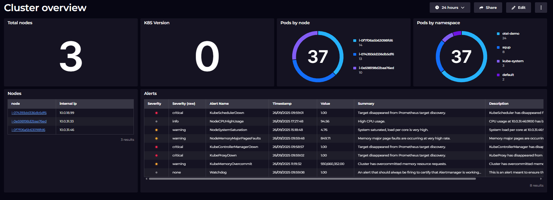Click the squ color swatch in legend
553x200 pixels.
[498, 47]
